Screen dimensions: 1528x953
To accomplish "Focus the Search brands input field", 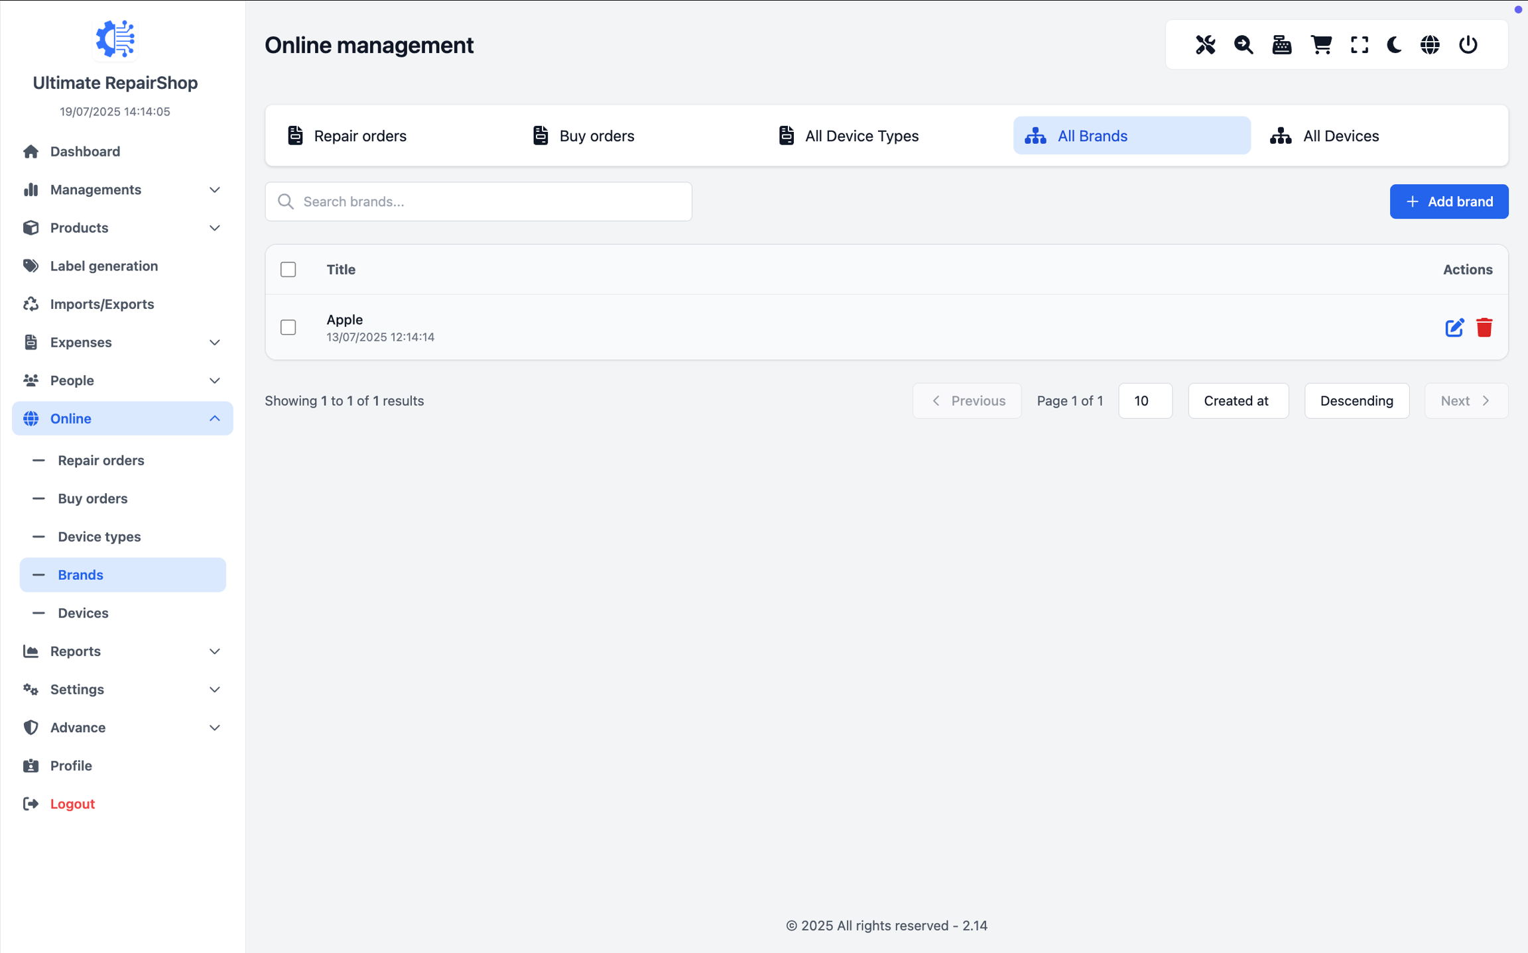I will coord(491,201).
